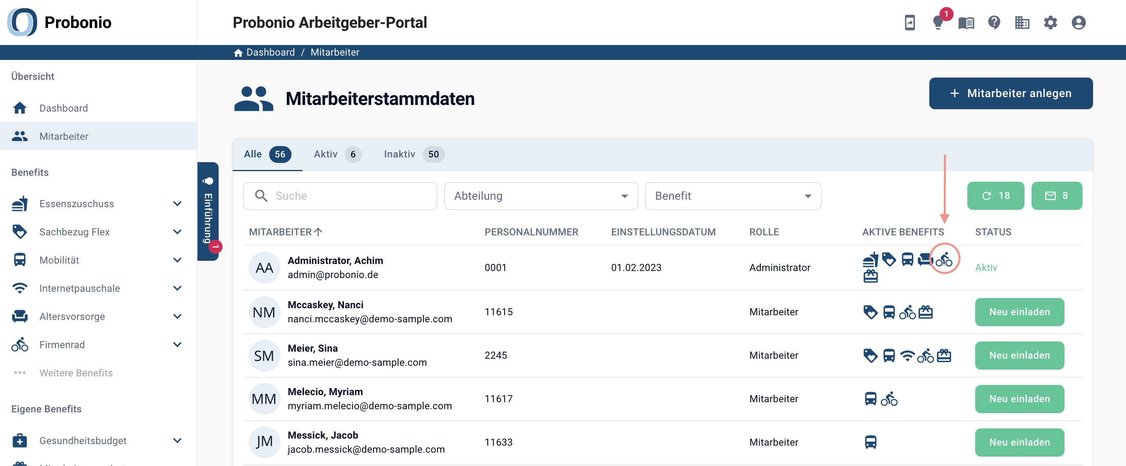Click the green mail button showing 8

[x=1057, y=196]
